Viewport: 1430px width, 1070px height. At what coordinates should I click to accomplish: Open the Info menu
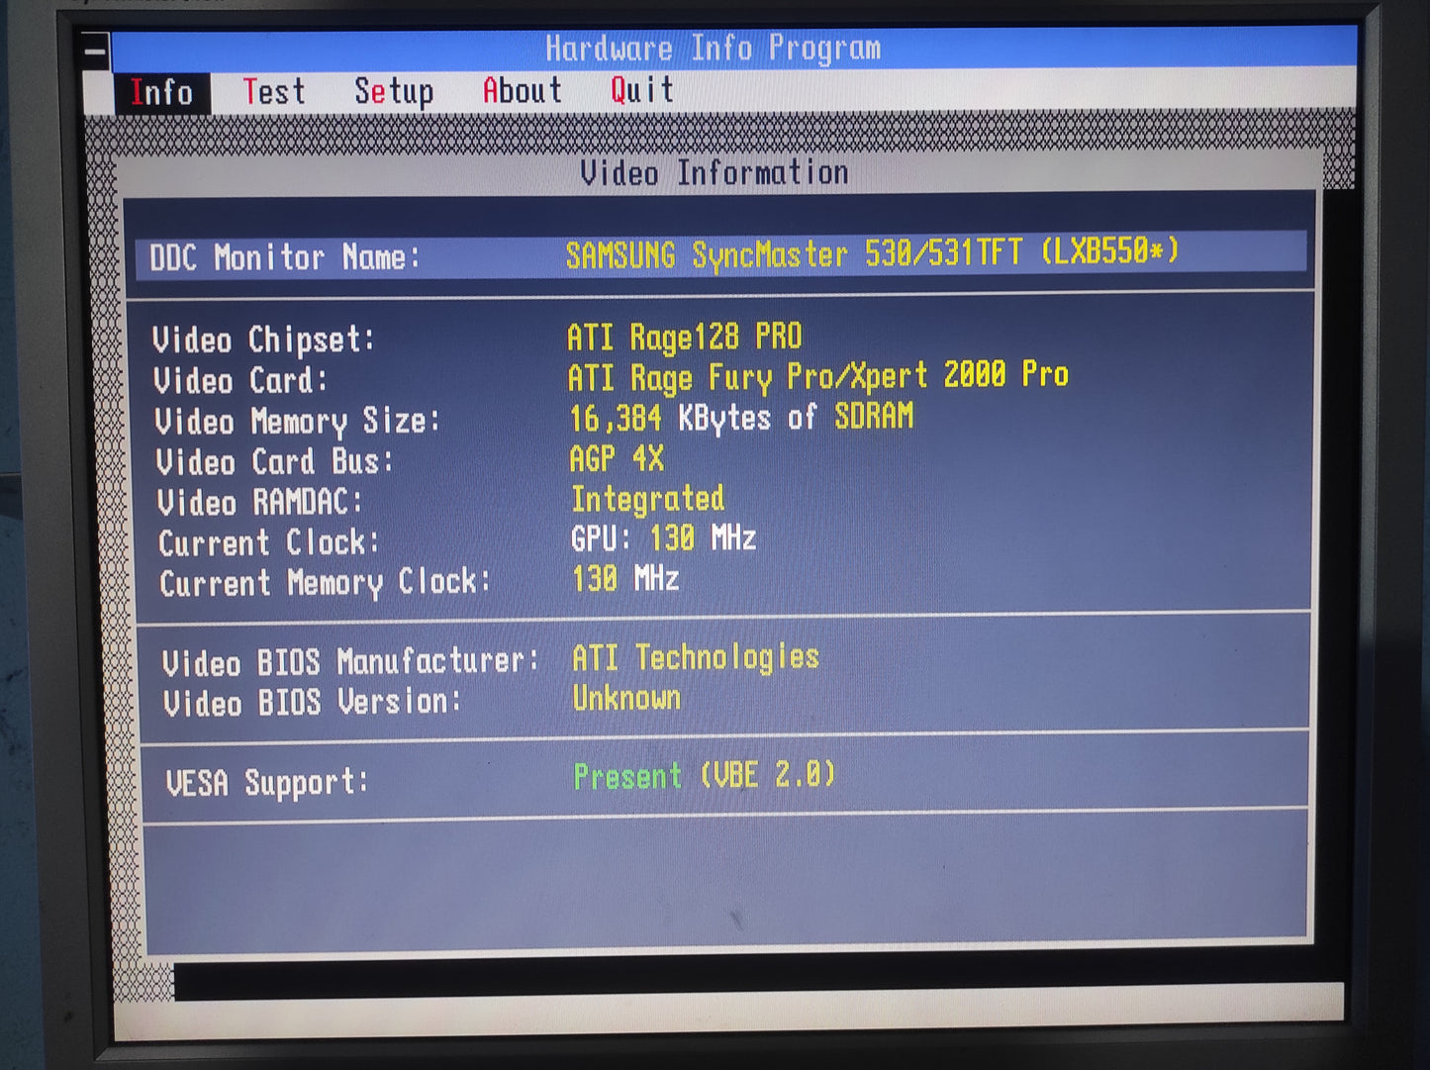(161, 93)
